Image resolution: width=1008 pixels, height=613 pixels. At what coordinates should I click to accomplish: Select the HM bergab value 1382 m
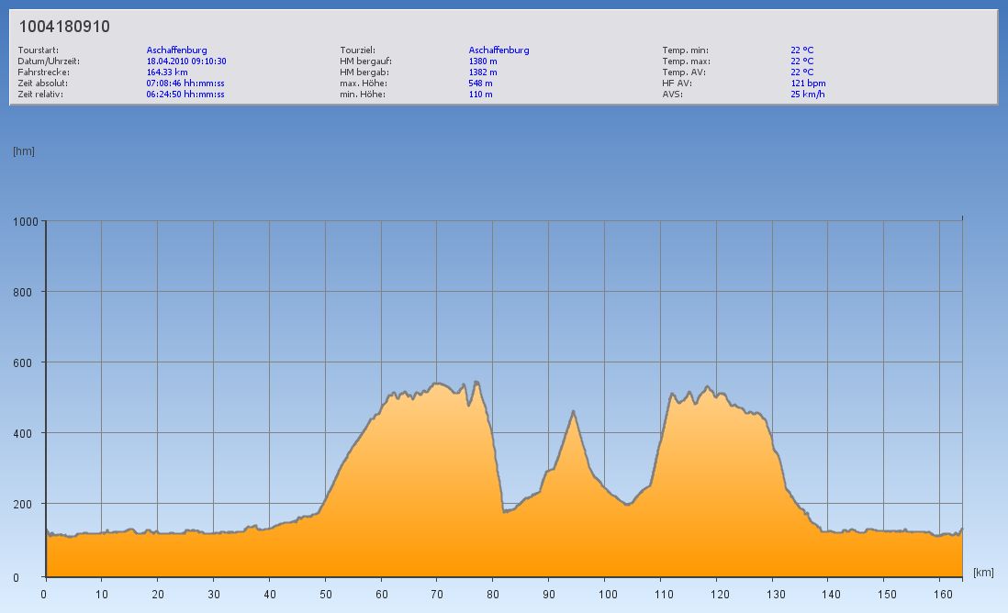[483, 72]
